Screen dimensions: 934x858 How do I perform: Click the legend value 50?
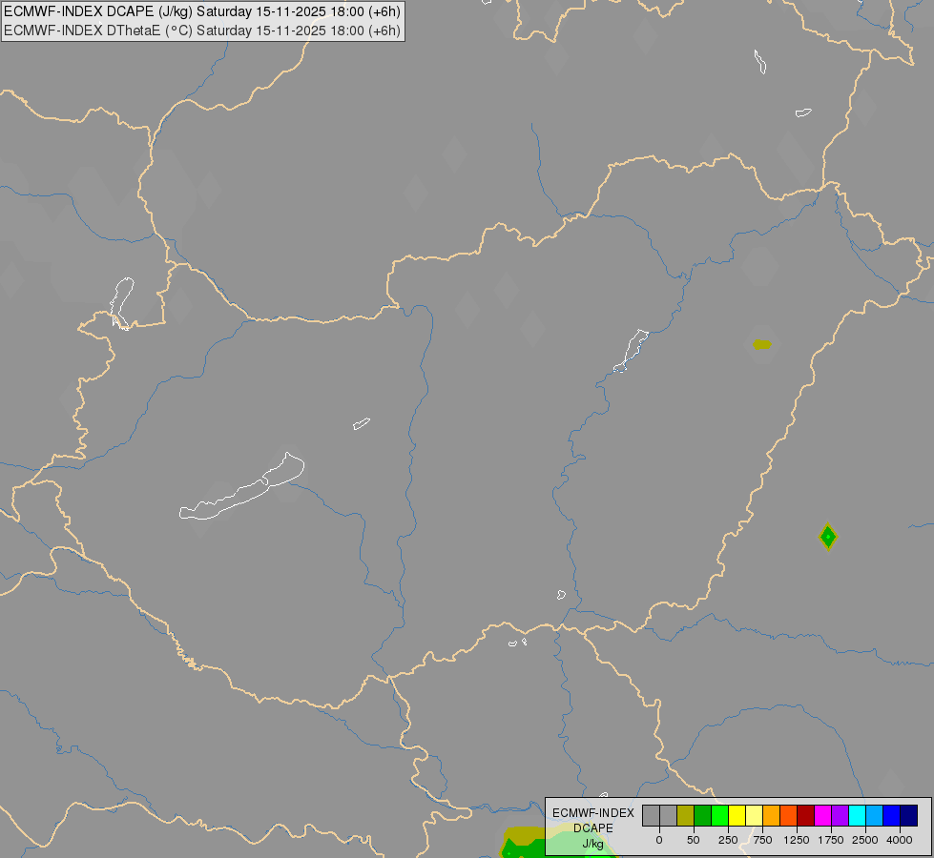pos(694,840)
